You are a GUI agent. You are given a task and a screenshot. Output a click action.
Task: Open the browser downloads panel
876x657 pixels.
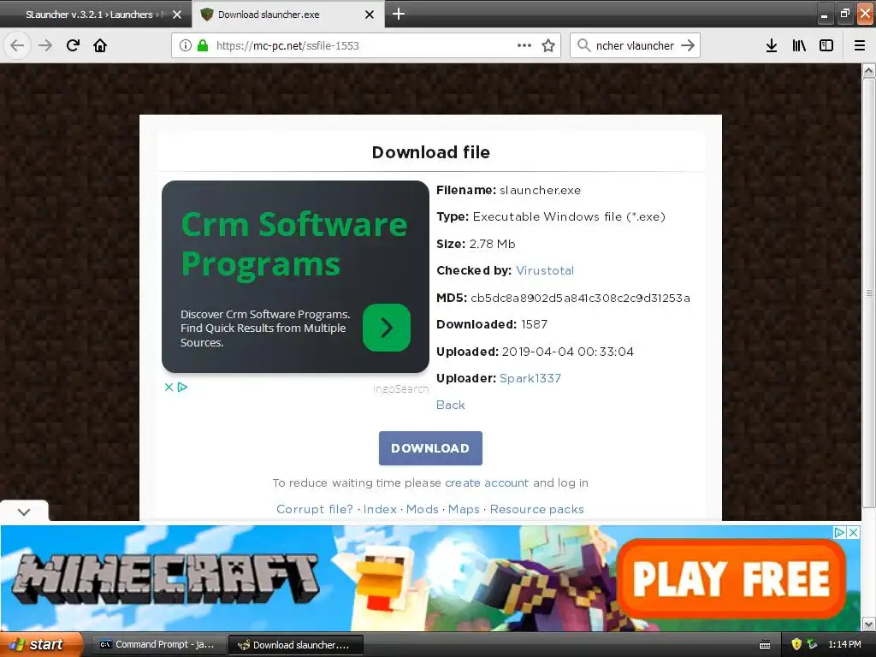pos(772,45)
